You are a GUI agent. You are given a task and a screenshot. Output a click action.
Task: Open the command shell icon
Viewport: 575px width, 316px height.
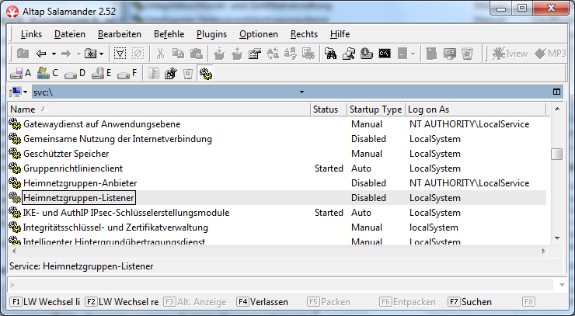pos(384,54)
